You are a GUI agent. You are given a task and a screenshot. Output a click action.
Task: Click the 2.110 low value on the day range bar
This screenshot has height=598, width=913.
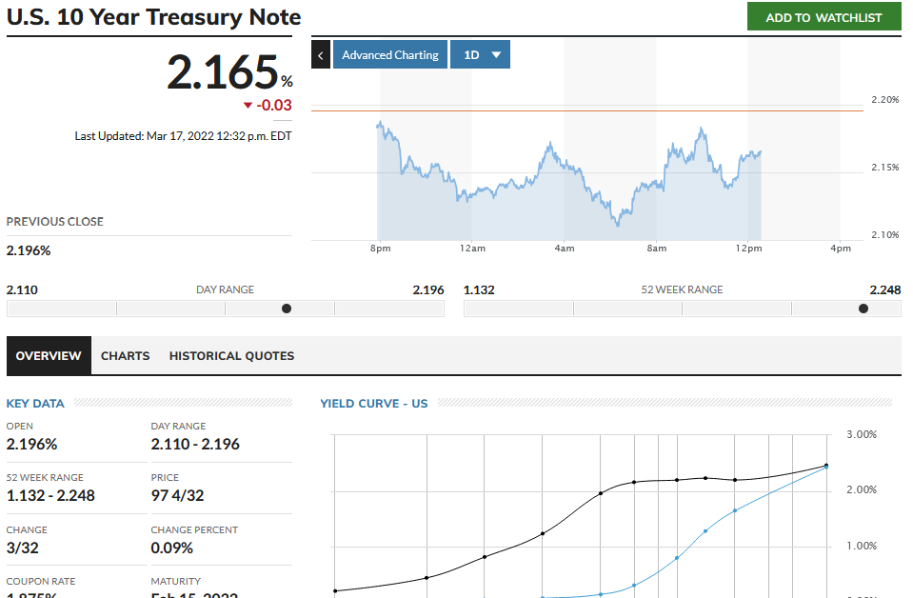[22, 290]
